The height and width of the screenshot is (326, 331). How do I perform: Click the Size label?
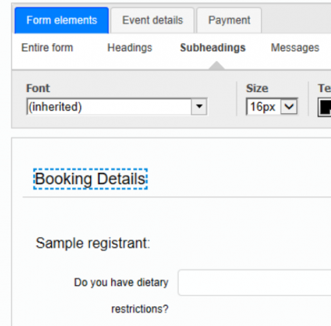pos(257,88)
